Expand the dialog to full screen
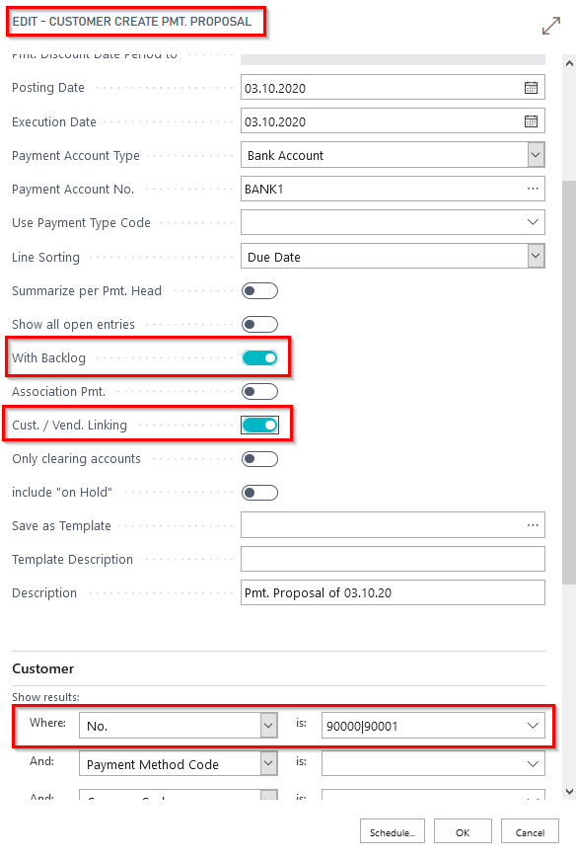 [550, 26]
